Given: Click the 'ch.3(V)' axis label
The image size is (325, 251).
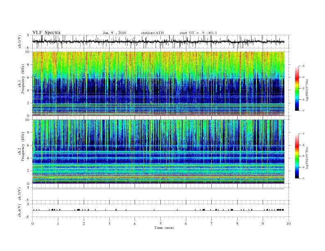Looking at the screenshot, I should [x=20, y=194].
